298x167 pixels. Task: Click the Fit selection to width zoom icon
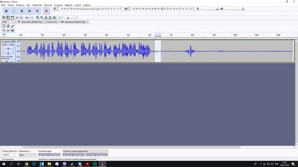coord(46,18)
